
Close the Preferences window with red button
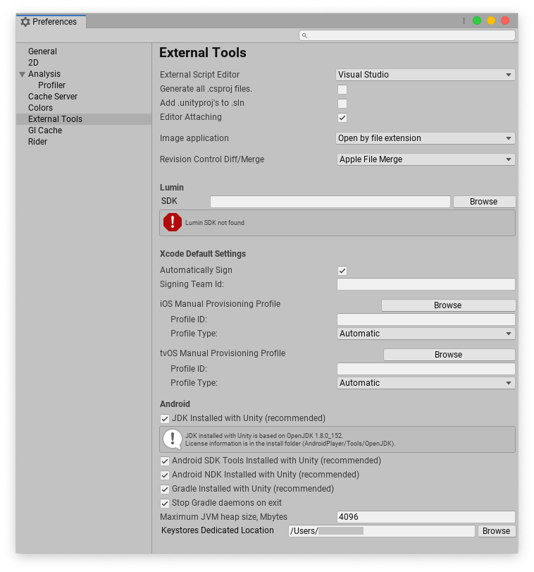(505, 20)
